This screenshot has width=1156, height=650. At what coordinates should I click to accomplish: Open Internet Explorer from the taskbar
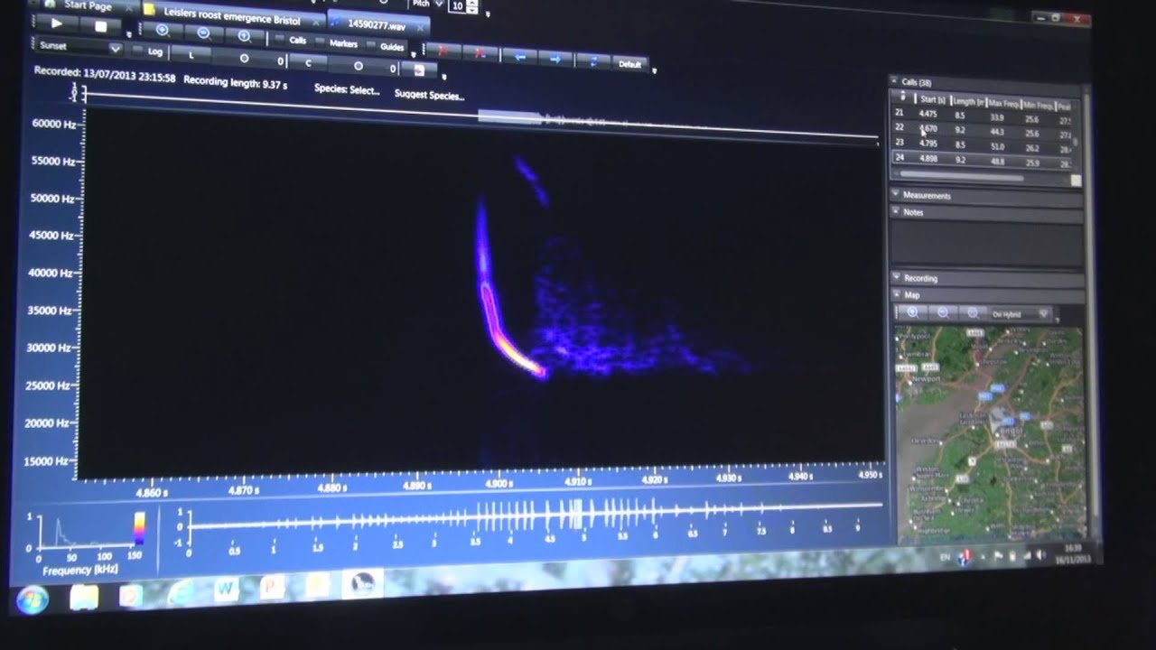pyautogui.click(x=181, y=593)
